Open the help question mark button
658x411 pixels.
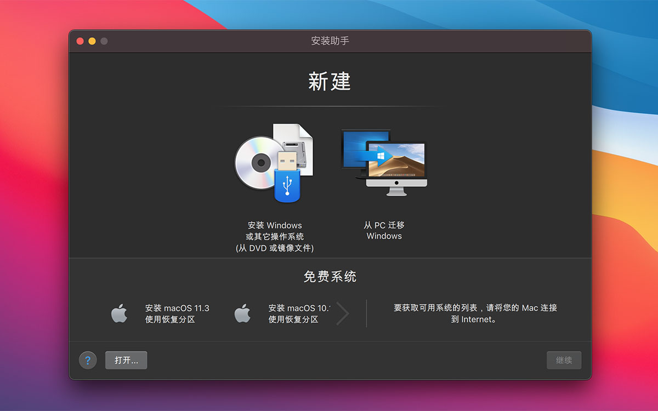pos(88,360)
